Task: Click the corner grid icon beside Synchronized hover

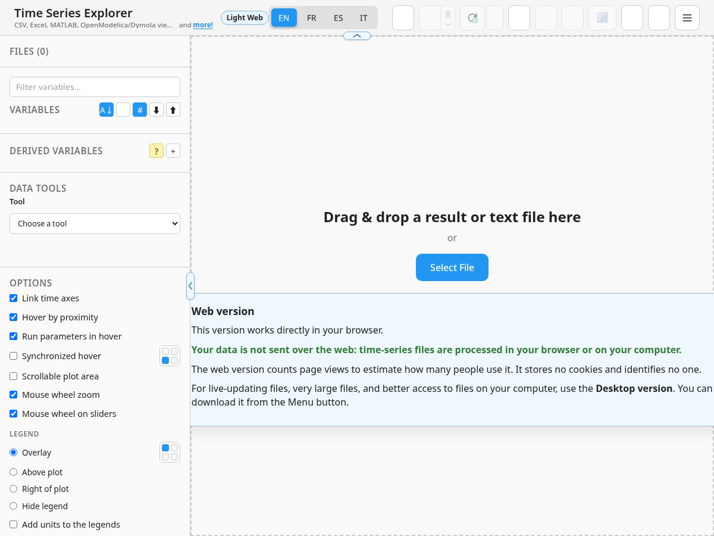Action: pyautogui.click(x=170, y=356)
